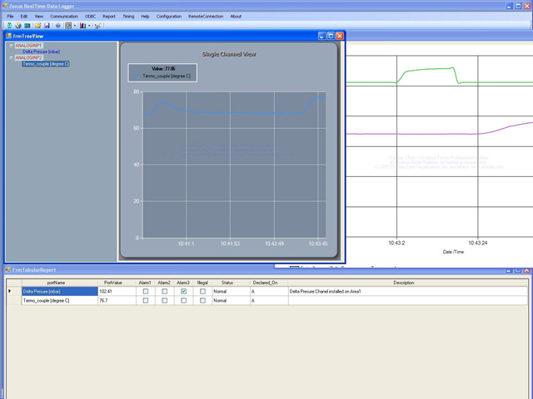Open the dropdown arrow beside the bar chart icon
This screenshot has width=533, height=399.
pyautogui.click(x=89, y=26)
